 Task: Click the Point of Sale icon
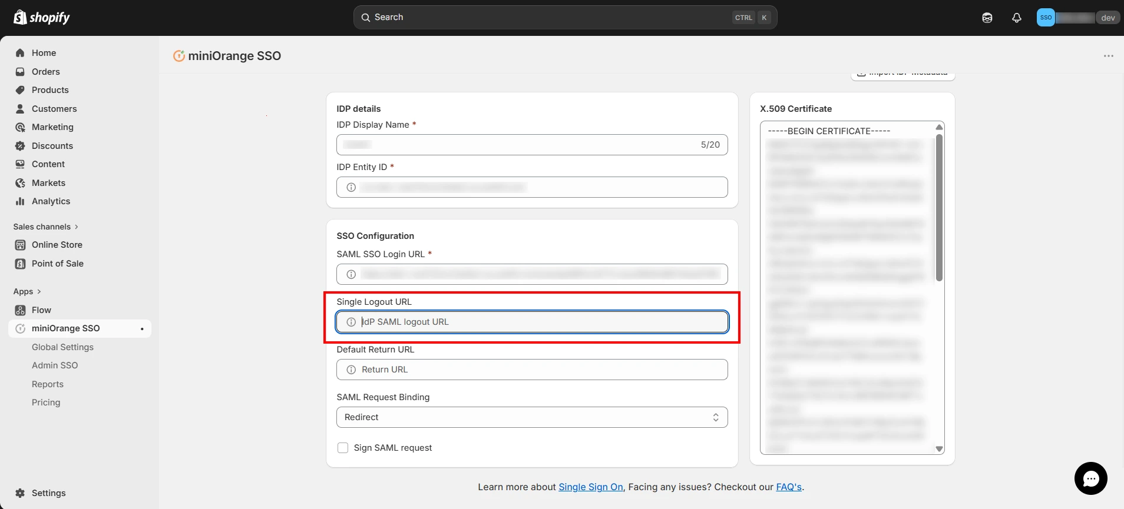click(20, 264)
